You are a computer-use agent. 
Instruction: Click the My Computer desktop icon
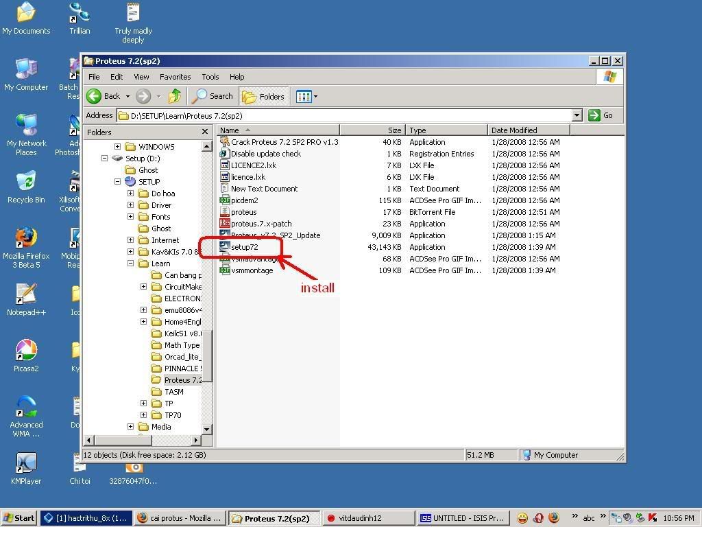[26, 75]
